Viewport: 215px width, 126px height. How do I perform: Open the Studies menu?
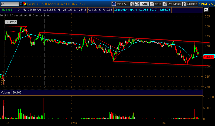(x=190, y=4)
